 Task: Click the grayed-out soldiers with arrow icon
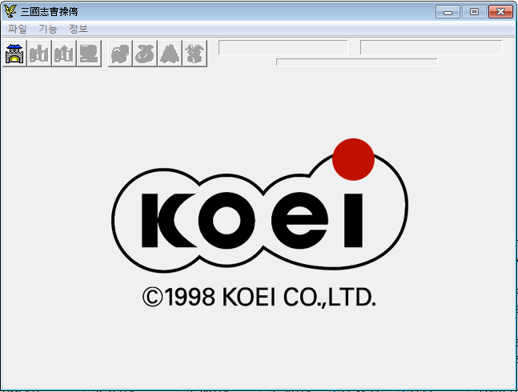[64, 54]
